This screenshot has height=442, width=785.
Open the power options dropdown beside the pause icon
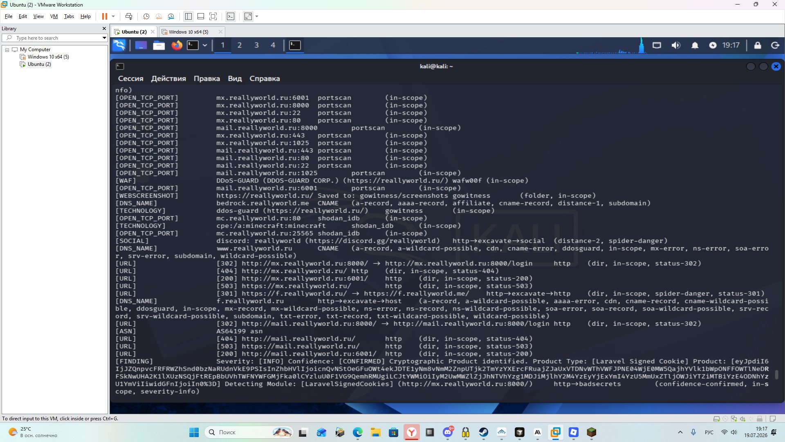coord(113,16)
